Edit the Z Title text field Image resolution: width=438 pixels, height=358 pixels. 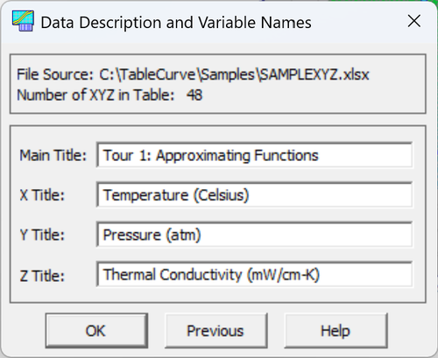[x=254, y=274]
